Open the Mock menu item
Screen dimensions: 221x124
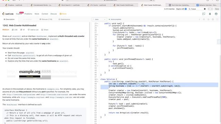coord(37,14)
